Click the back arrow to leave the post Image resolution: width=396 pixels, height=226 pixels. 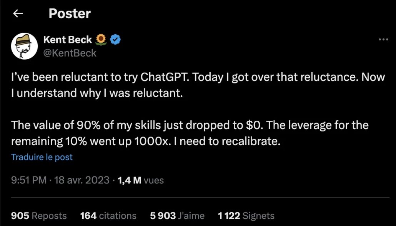(18, 13)
